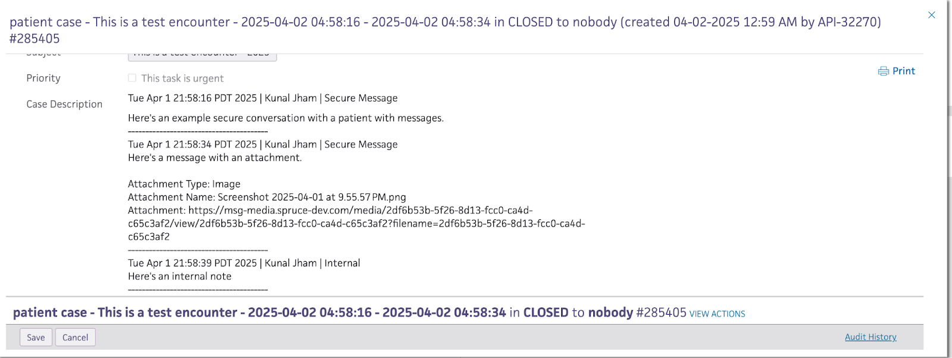Save the patient case
The width and height of the screenshot is (952, 358).
(x=36, y=337)
